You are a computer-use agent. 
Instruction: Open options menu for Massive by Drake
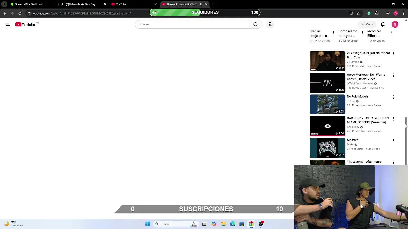coord(393,141)
